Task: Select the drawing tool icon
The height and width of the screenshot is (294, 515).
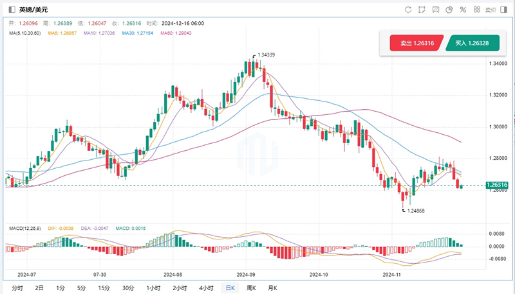Action: click(422, 10)
